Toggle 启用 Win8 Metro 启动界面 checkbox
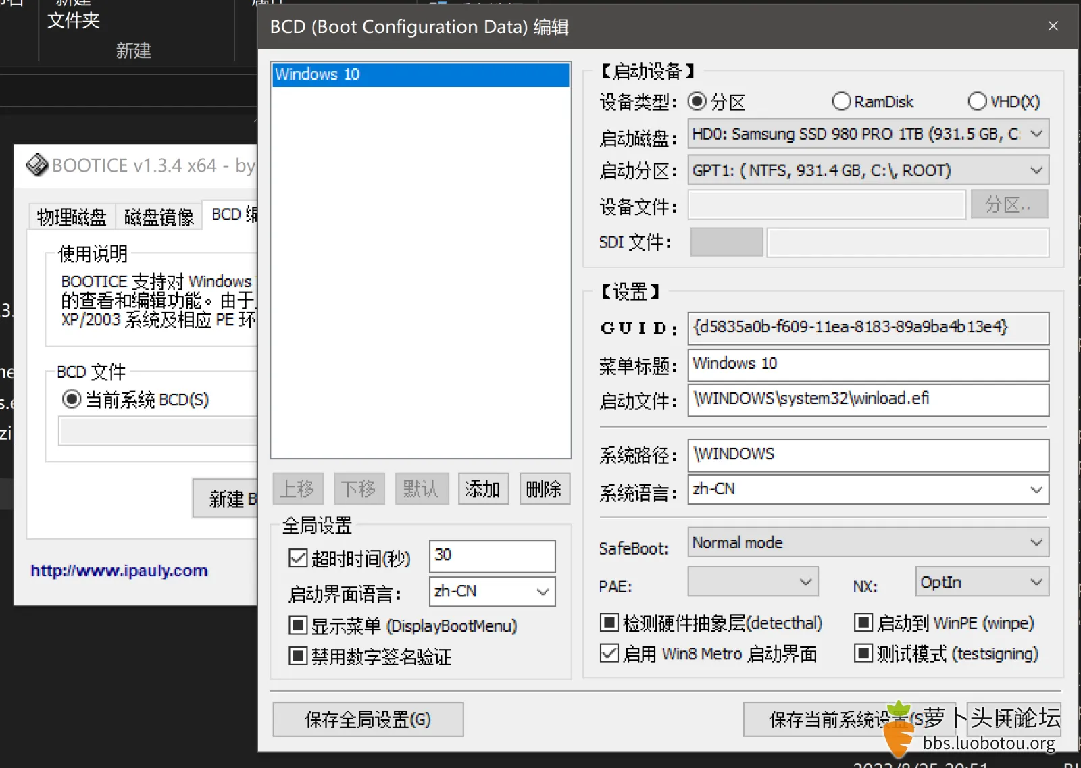Viewport: 1081px width, 768px height. tap(609, 653)
